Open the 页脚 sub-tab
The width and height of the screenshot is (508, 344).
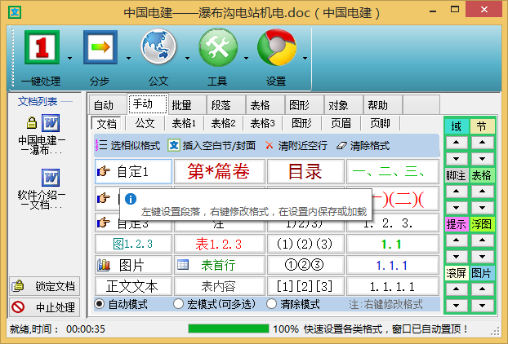(x=380, y=123)
